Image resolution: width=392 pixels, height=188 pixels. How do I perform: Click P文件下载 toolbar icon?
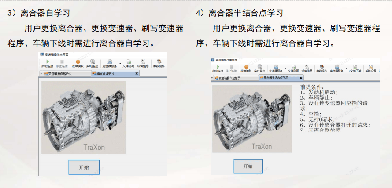[x=355, y=69]
